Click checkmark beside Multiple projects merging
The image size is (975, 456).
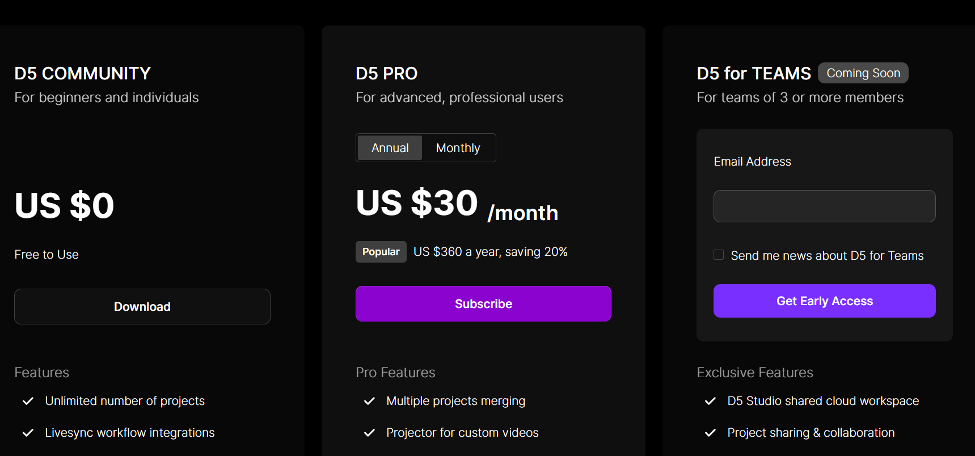[369, 401]
